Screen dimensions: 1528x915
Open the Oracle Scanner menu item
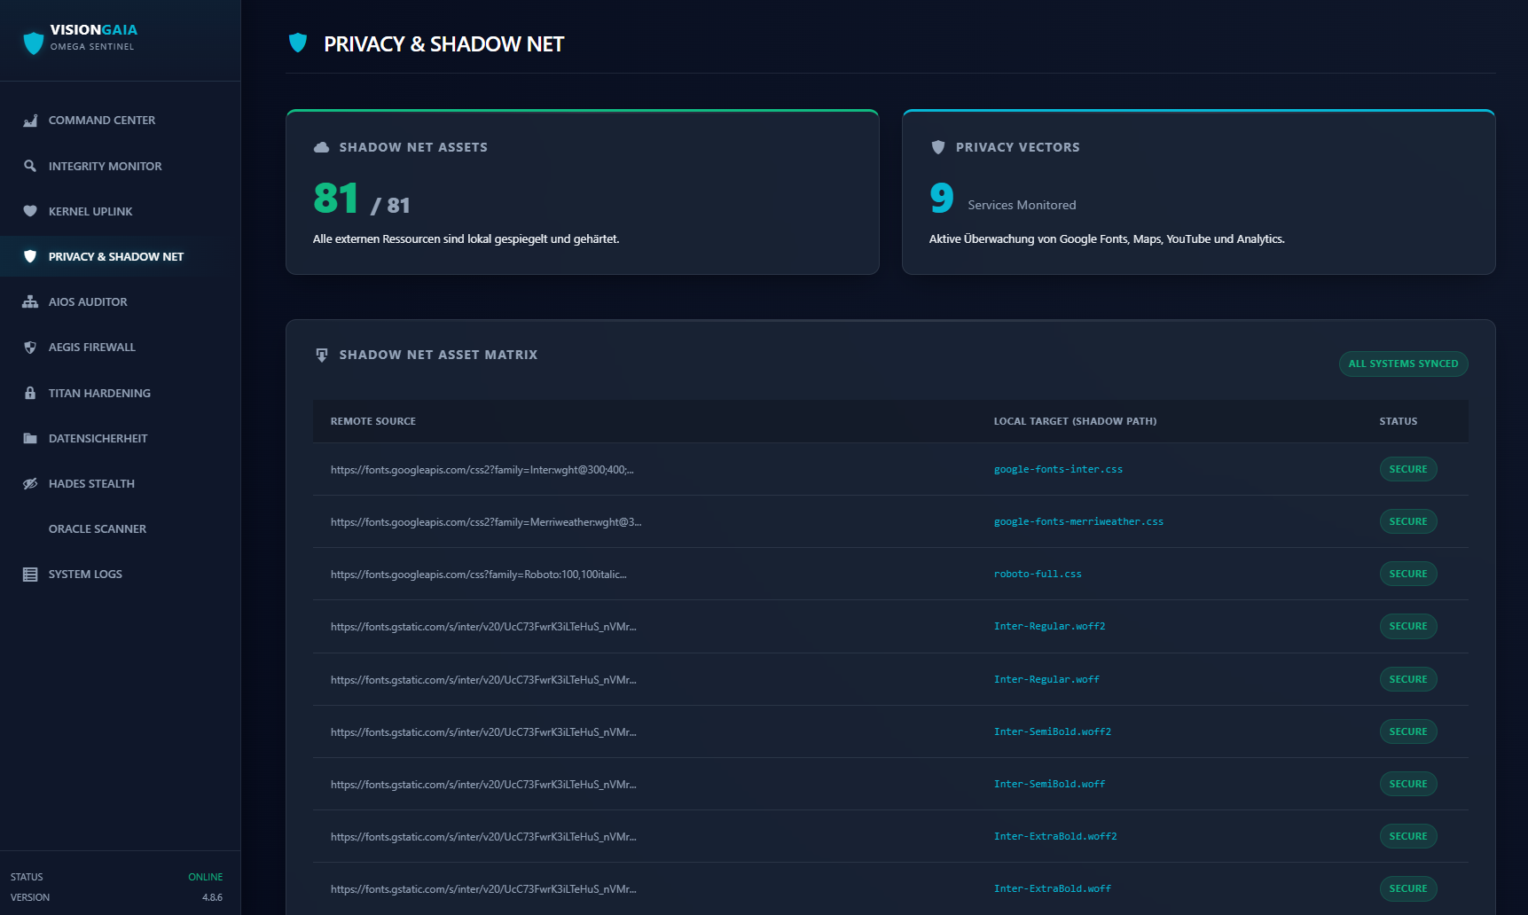click(98, 529)
